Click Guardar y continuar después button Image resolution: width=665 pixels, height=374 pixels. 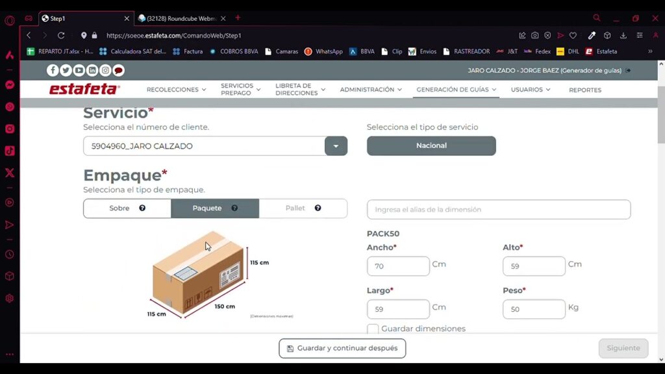pyautogui.click(x=342, y=348)
